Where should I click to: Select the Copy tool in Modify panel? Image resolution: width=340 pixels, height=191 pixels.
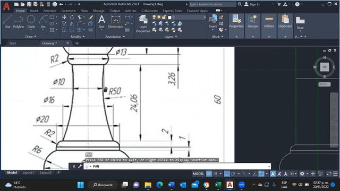coord(64,23)
